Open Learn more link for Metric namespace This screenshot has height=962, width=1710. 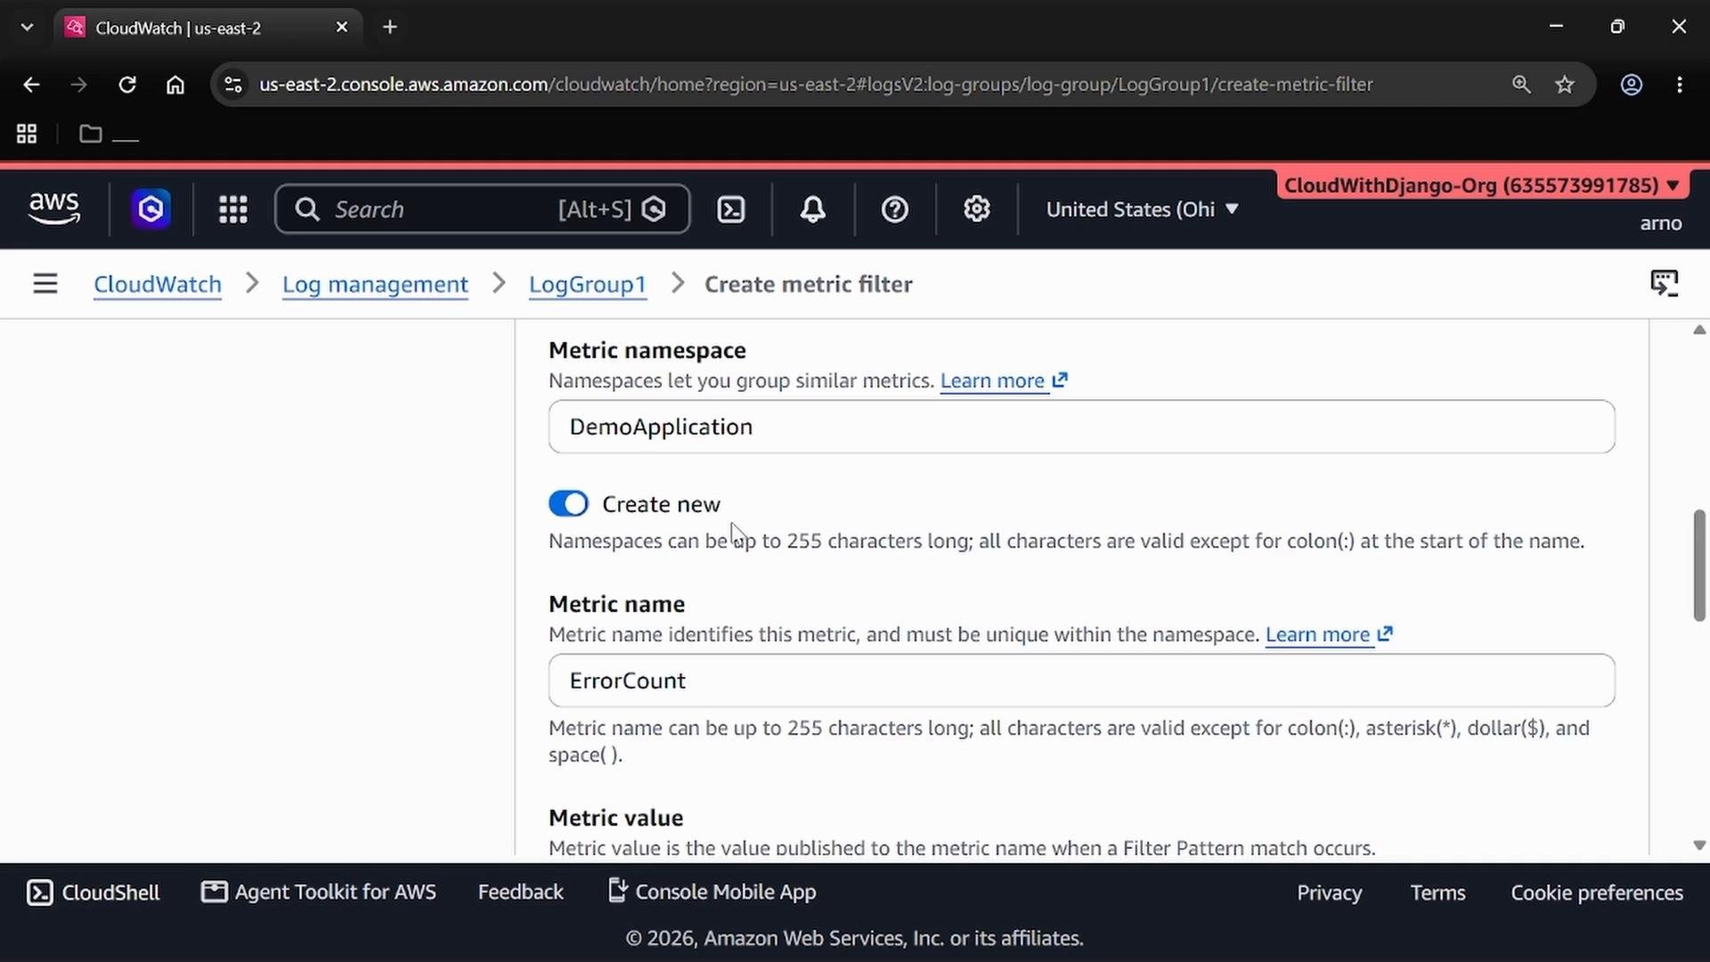pyautogui.click(x=1004, y=380)
